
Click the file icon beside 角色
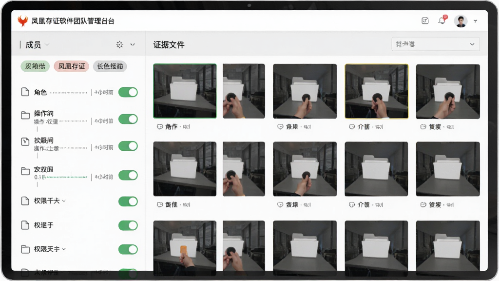(x=25, y=92)
